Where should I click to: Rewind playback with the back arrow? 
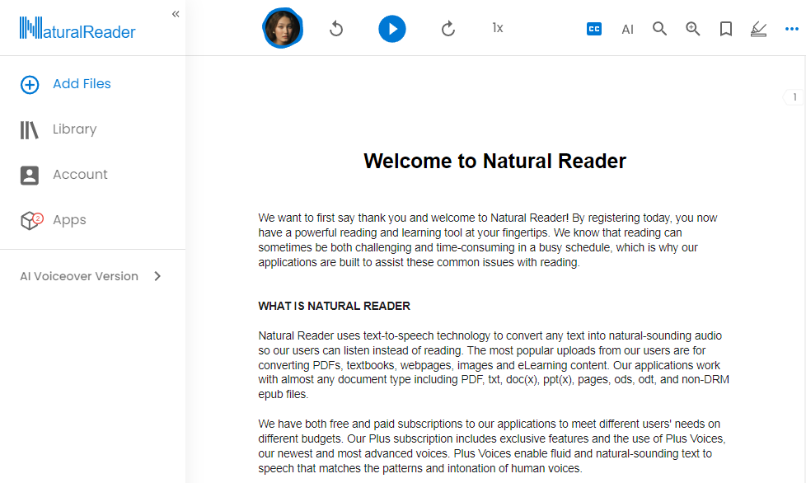pos(336,28)
